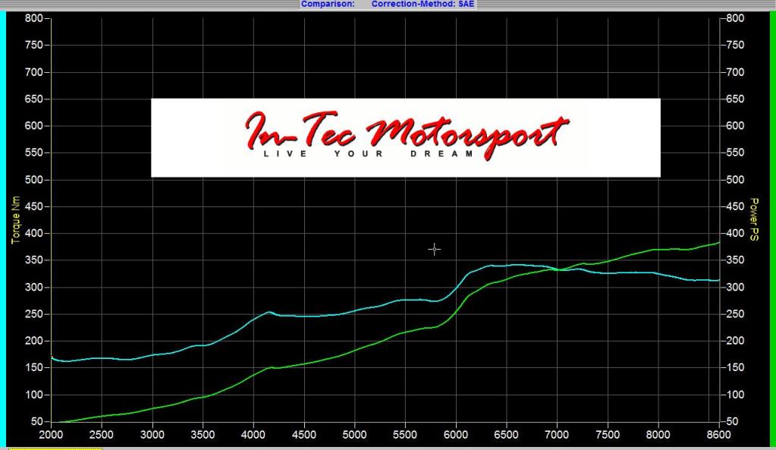
Task: Click the 200 value on the Power axis
Action: (736, 341)
